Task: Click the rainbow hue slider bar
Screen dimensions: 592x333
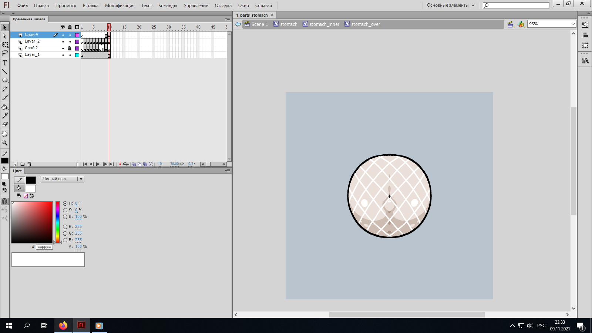Action: 58,222
